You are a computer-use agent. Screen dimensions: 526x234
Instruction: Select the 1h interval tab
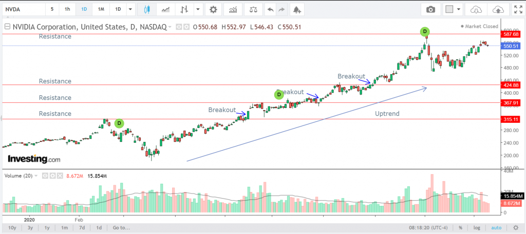tap(68, 9)
